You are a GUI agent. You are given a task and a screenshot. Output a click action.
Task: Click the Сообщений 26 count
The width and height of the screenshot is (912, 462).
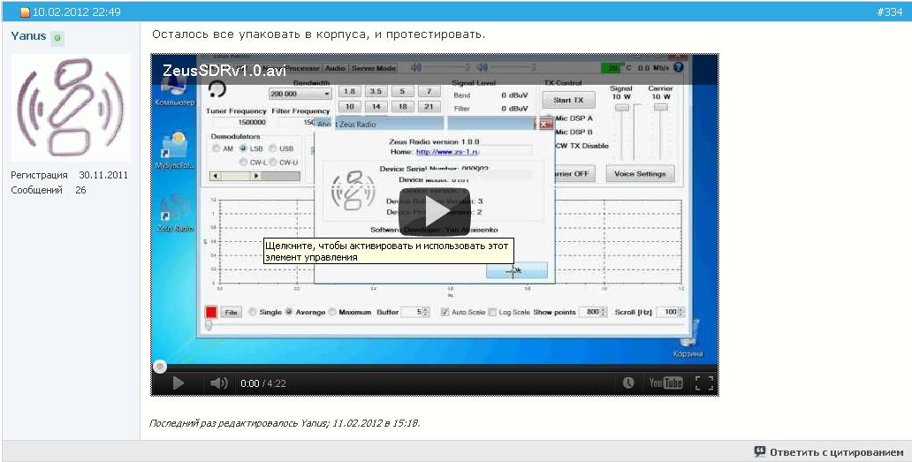click(x=49, y=190)
